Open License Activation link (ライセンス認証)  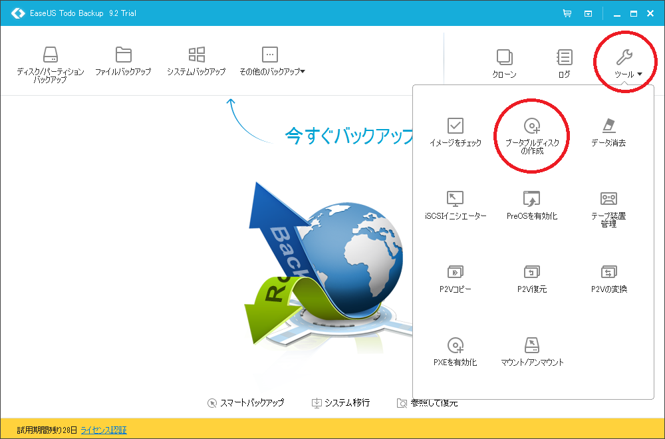coord(104,430)
